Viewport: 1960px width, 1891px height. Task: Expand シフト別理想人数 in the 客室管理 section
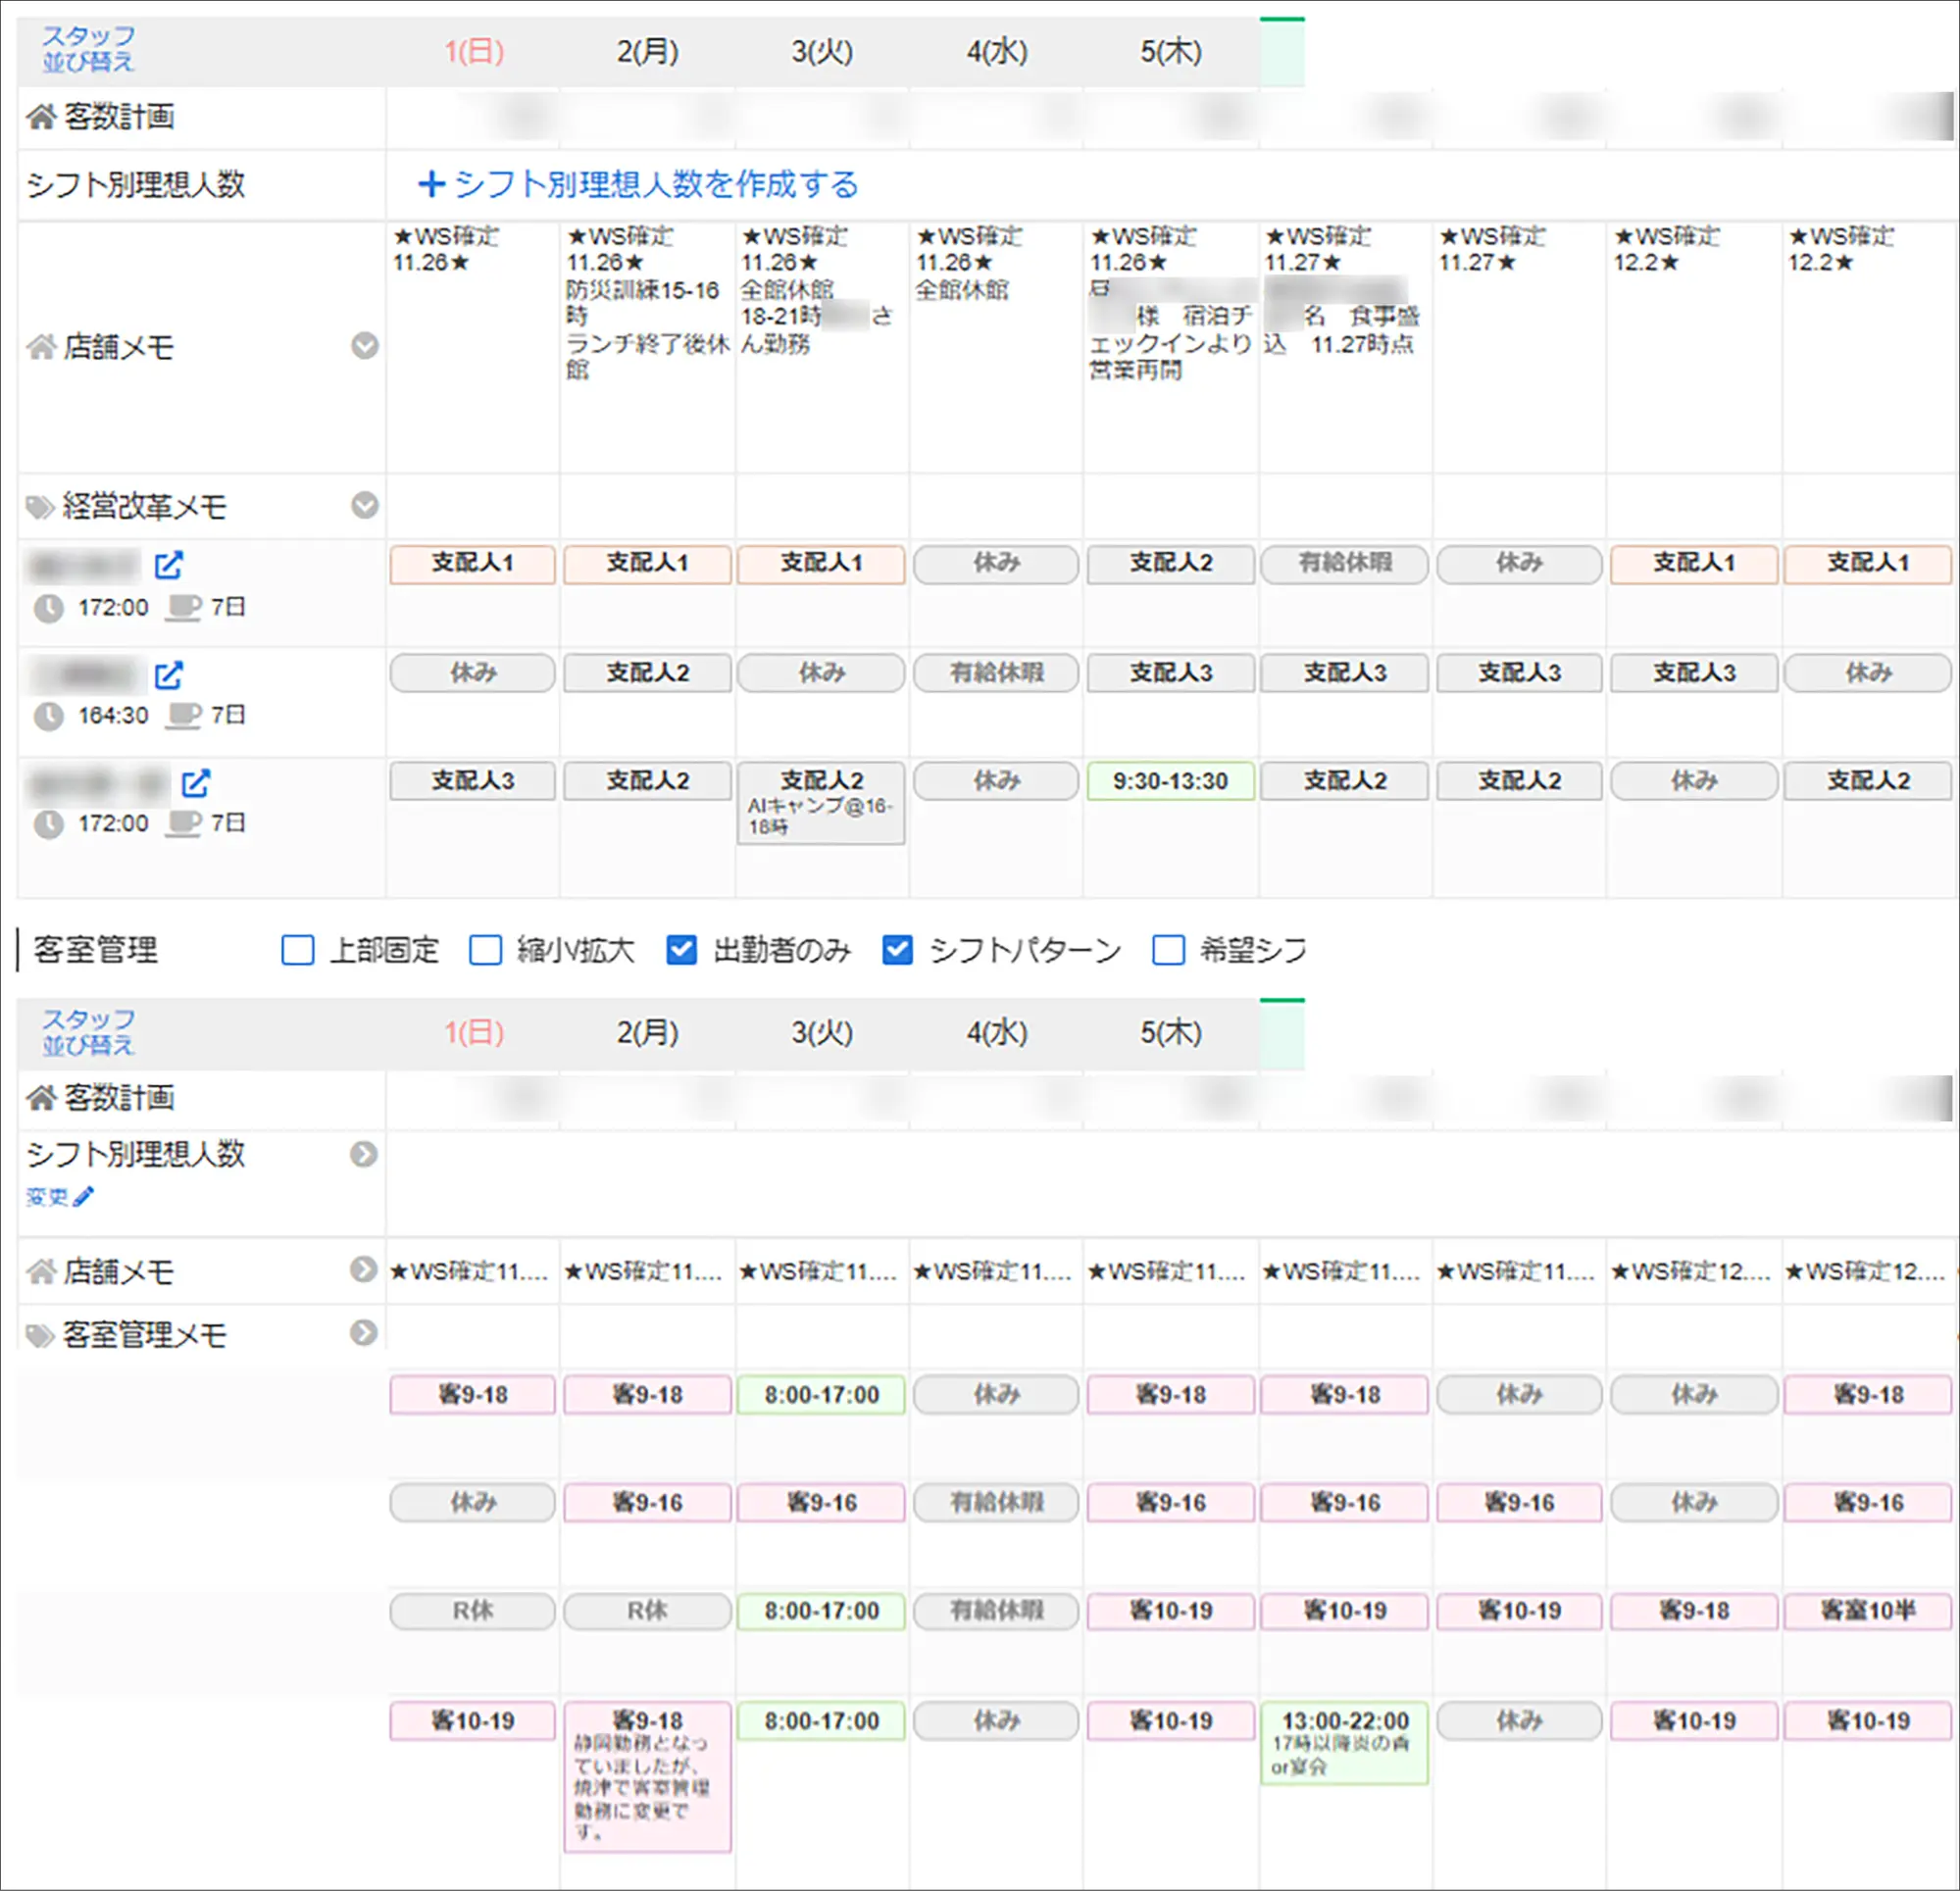pos(365,1156)
